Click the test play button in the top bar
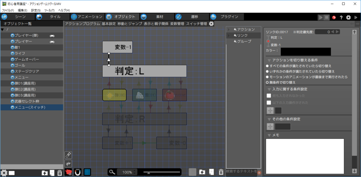The width and height of the screenshot is (361, 177). (320, 17)
